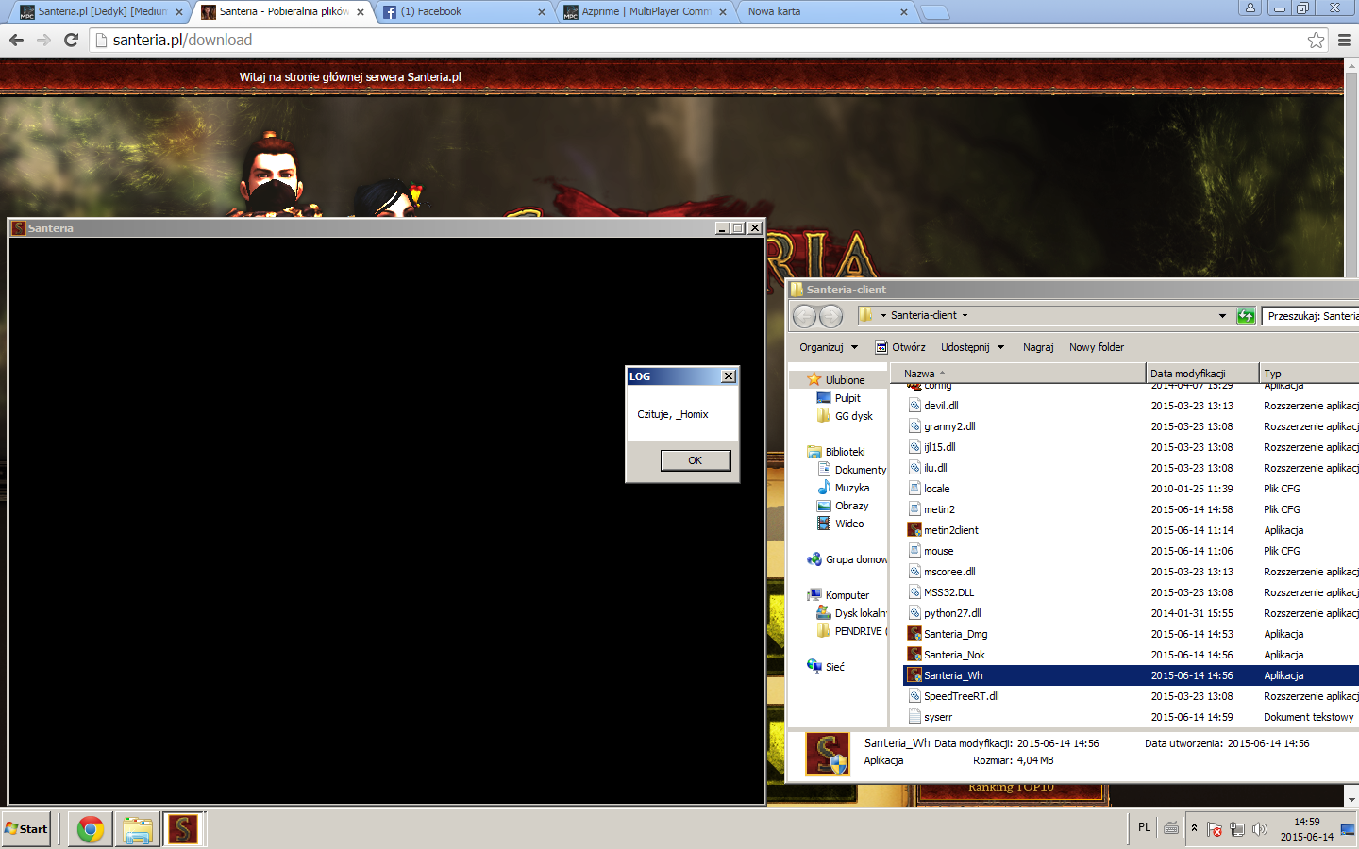
Task: Select the metin2client application icon
Action: (914, 530)
